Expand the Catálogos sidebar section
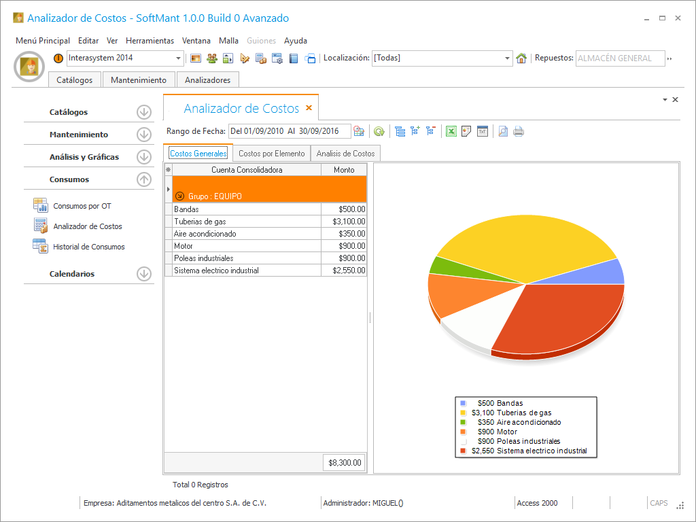Screen dimensions: 696x522 click(143, 112)
